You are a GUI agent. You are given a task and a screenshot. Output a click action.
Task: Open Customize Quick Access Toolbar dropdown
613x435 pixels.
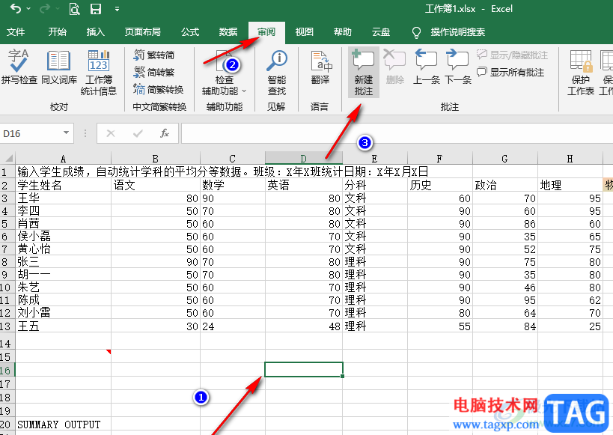[117, 8]
